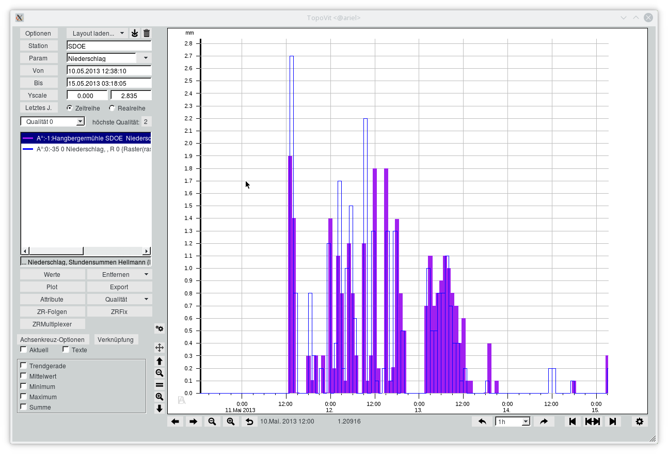Click the ZRMultiplexer button
Viewport: 668px width, 454px height.
click(52, 324)
